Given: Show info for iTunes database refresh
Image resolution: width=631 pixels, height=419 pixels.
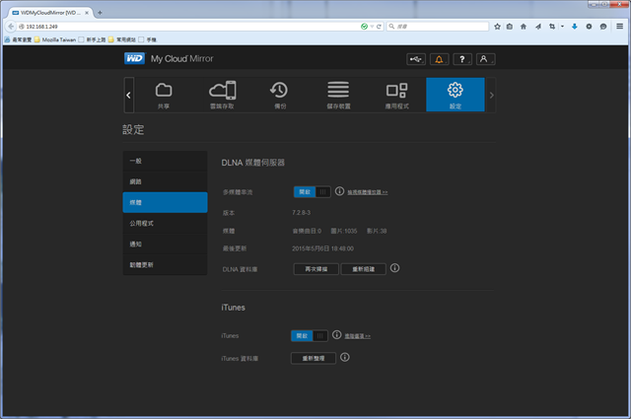Looking at the screenshot, I should click(x=345, y=357).
